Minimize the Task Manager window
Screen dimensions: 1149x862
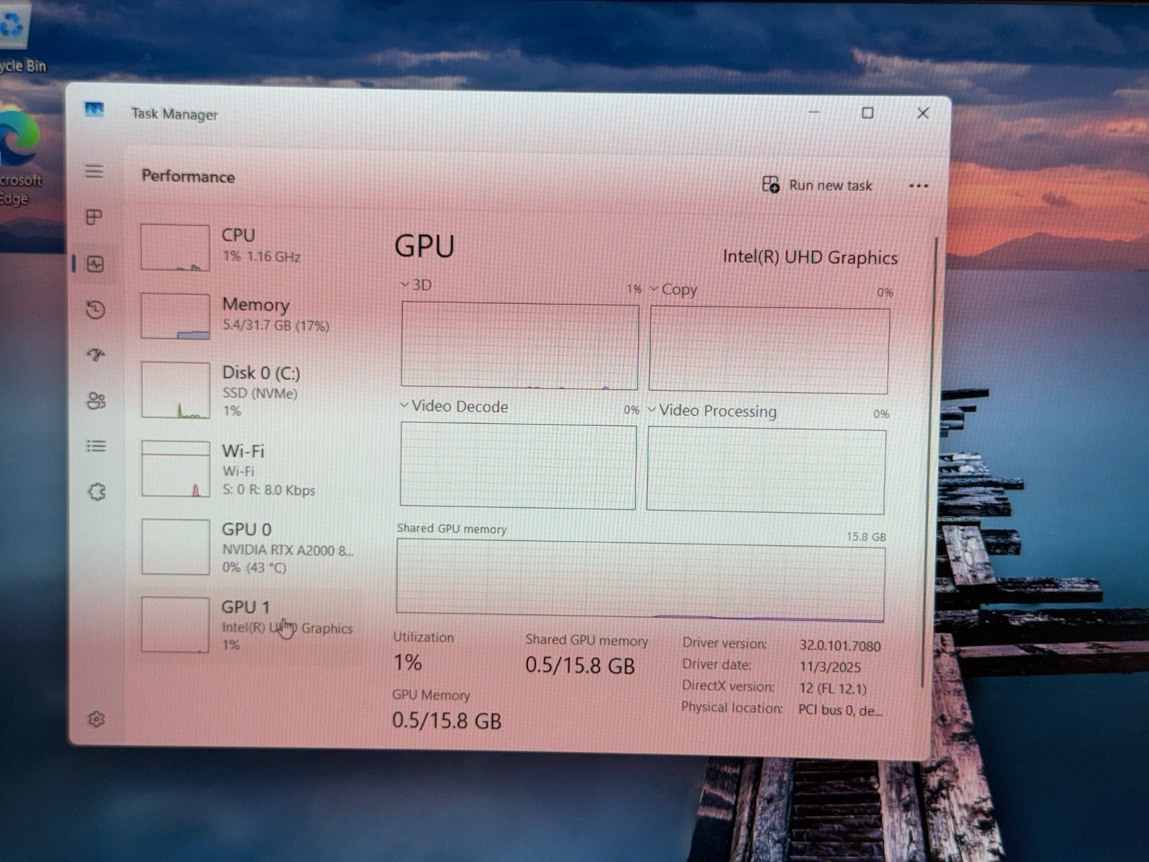click(x=814, y=112)
